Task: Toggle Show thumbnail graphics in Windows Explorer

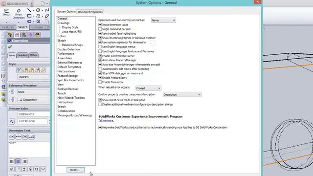Action: point(100,38)
